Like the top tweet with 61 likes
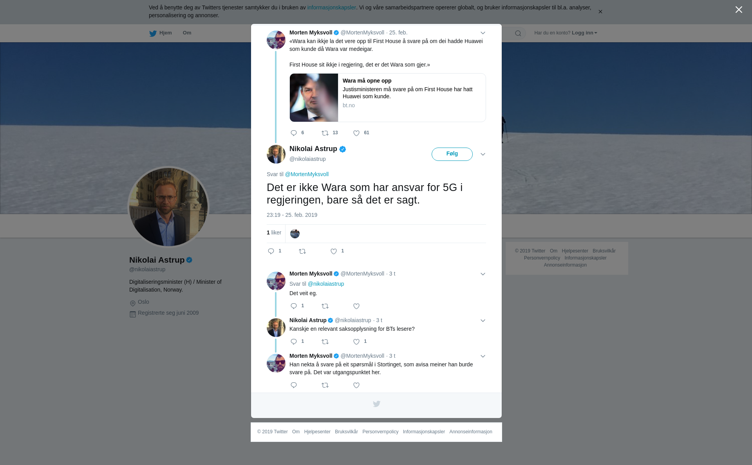Screen dimensions: 752x465 pos(356,133)
